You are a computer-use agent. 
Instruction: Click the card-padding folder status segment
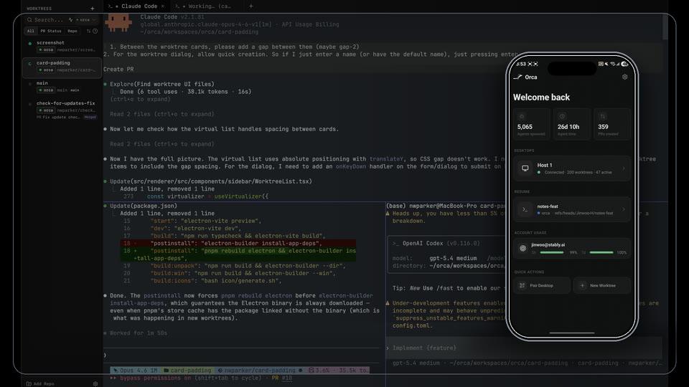[187, 371]
